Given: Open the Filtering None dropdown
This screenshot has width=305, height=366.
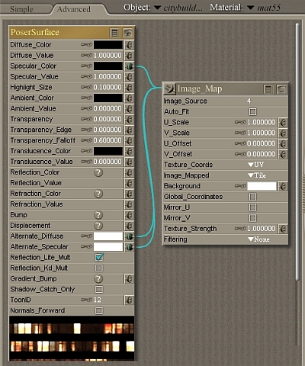Looking at the screenshot, I should tap(258, 239).
